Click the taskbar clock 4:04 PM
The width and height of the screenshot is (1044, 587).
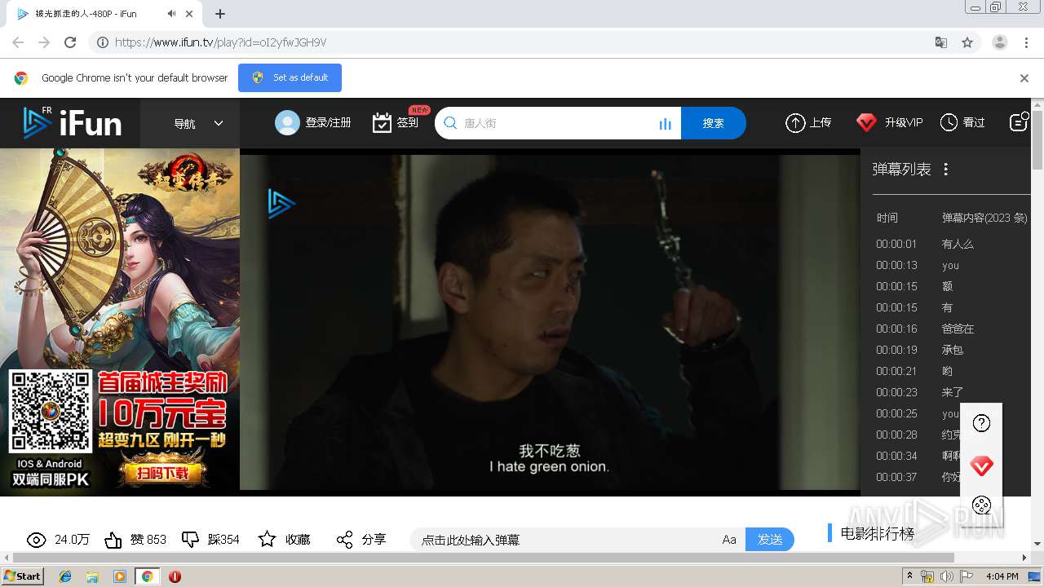[1002, 576]
